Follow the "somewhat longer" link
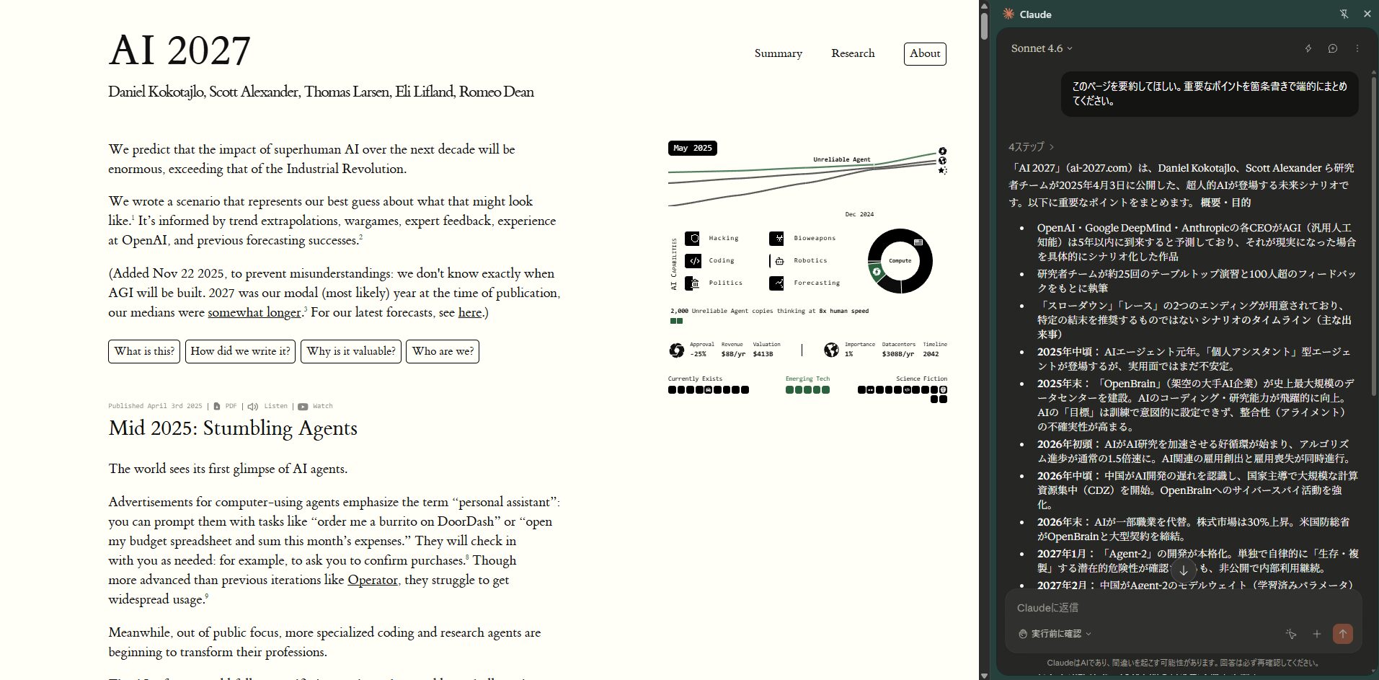Image resolution: width=1379 pixels, height=680 pixels. (x=254, y=312)
